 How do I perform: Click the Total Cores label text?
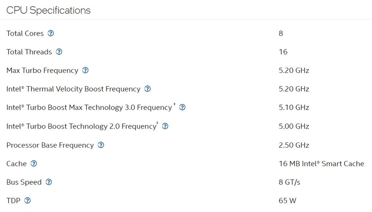coord(25,33)
